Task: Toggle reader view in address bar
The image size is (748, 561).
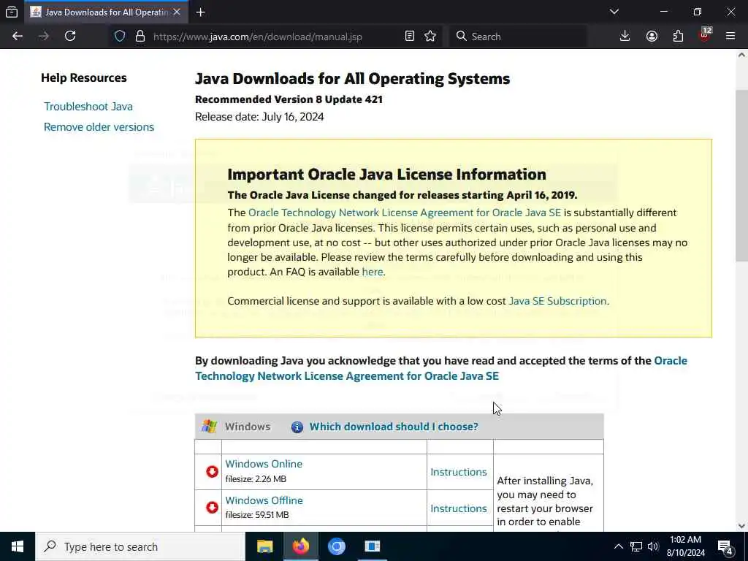Action: click(409, 37)
